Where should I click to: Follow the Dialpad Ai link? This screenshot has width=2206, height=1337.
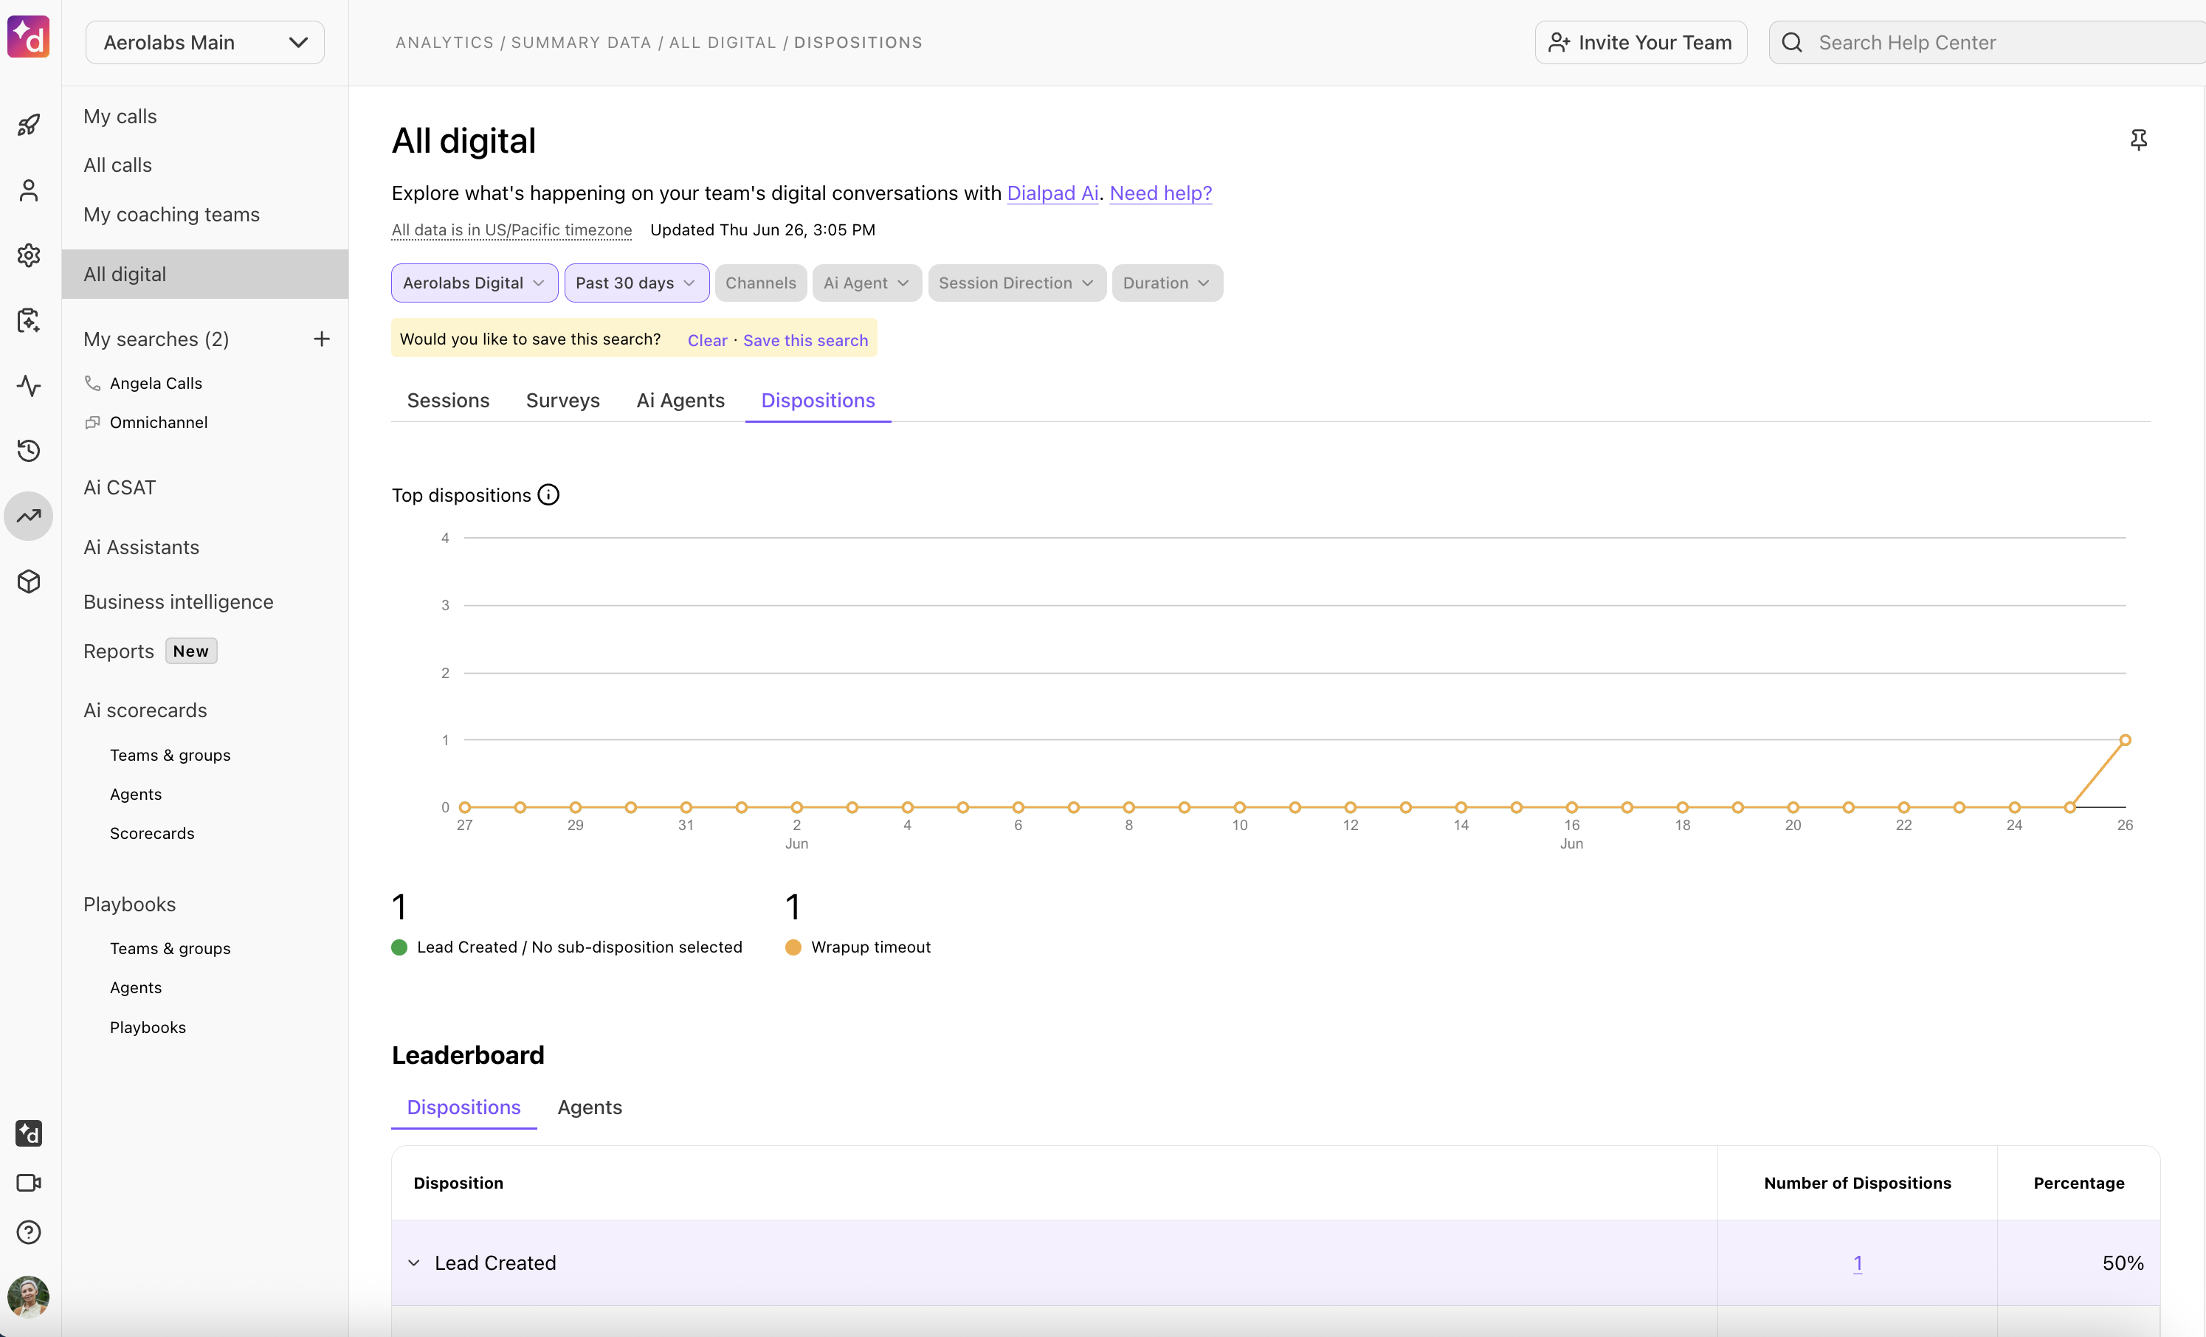(x=1053, y=193)
